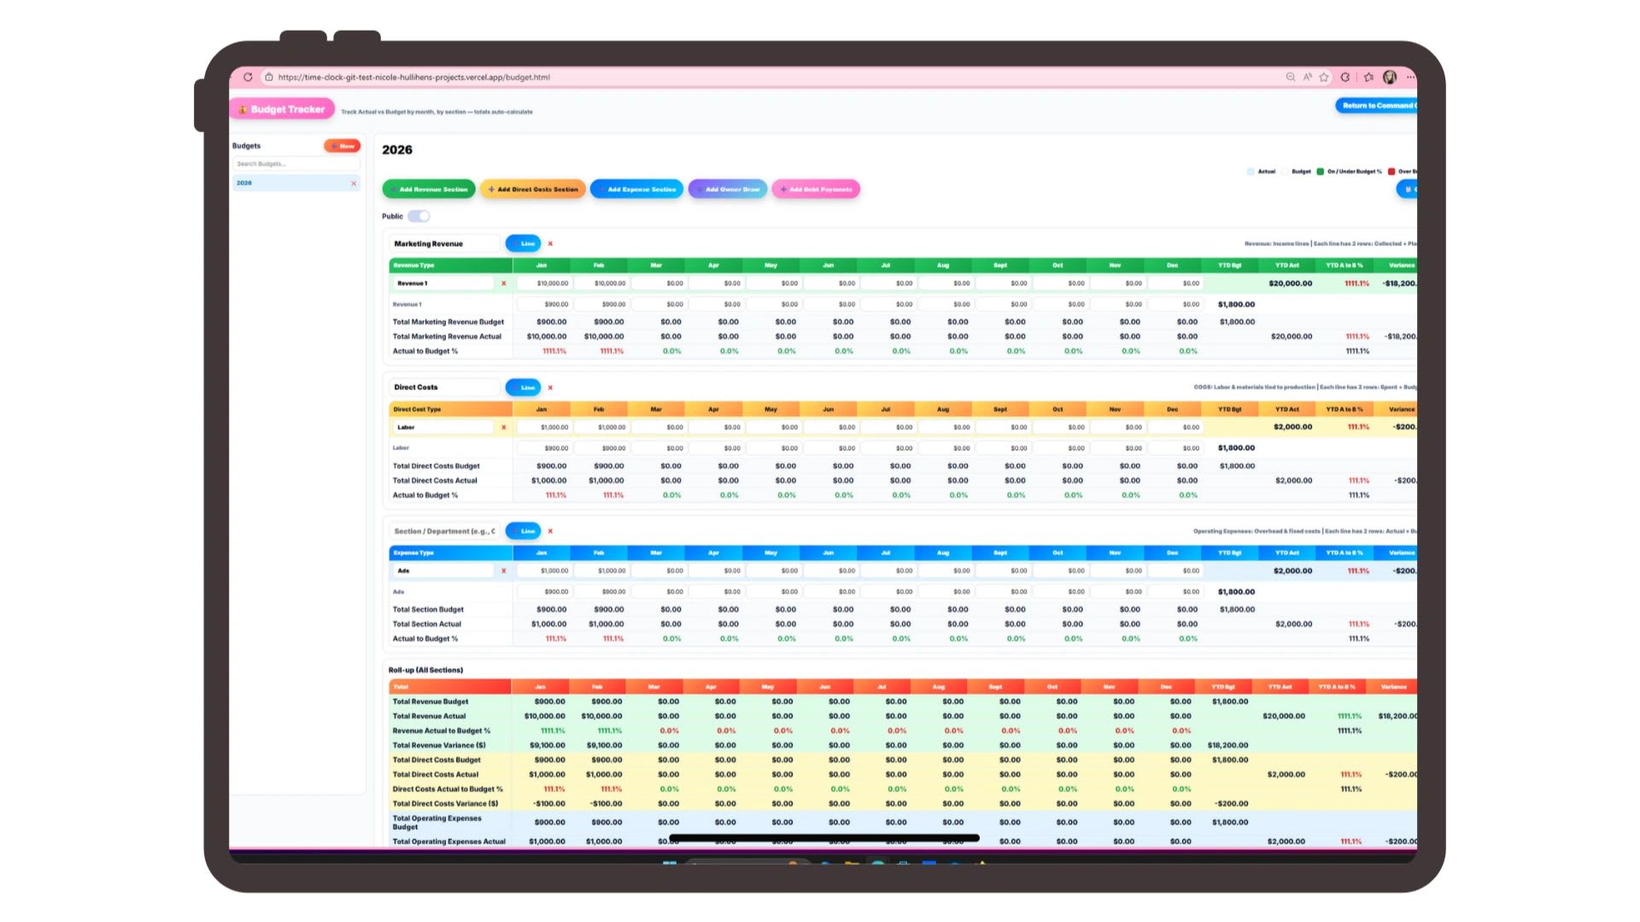Activate the read aloud icon
Screen dimensions: 1640x922
[1308, 77]
